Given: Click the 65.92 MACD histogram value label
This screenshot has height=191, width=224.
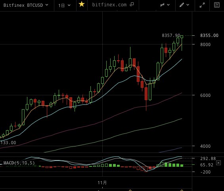Looking at the screenshot, I should 207,165.
